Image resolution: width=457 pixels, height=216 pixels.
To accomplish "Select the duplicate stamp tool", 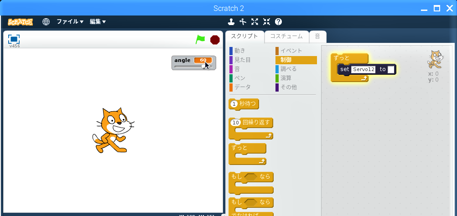I will click(231, 21).
